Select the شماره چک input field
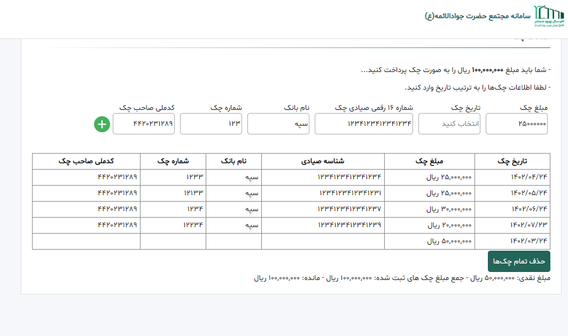The width and height of the screenshot is (568, 336). 211,124
